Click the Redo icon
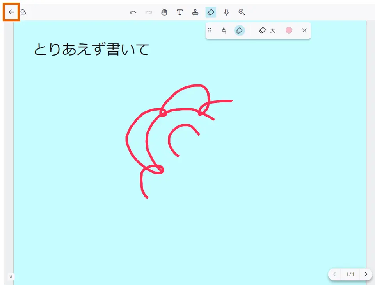This screenshot has width=375, height=285. [148, 12]
